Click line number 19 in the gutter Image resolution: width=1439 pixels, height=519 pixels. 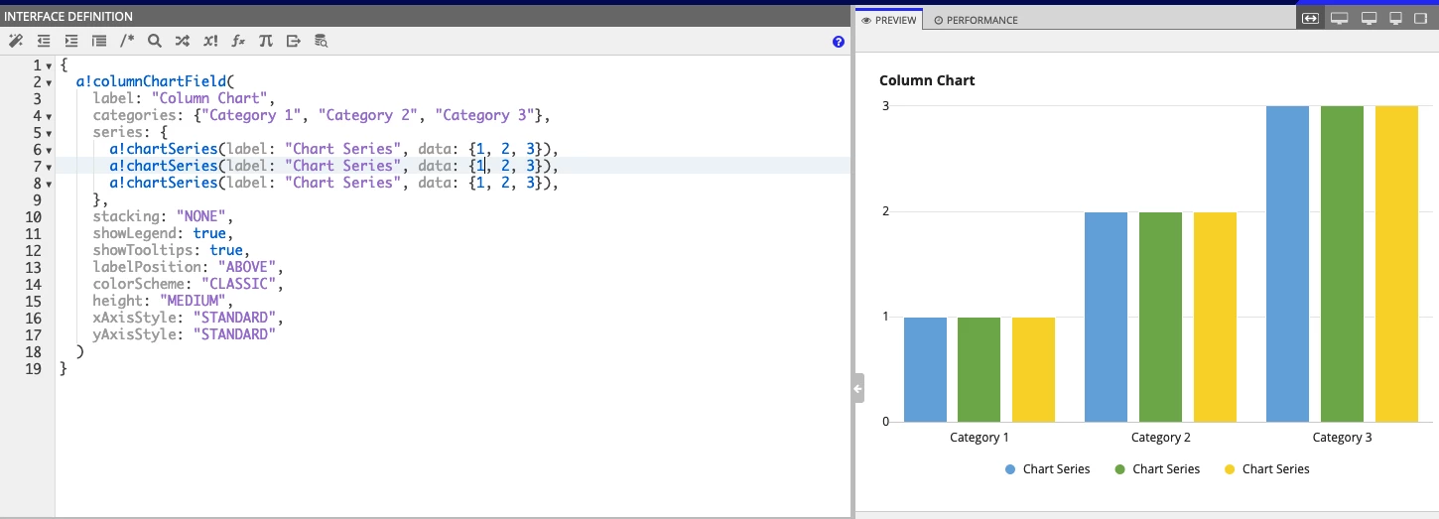tap(33, 368)
